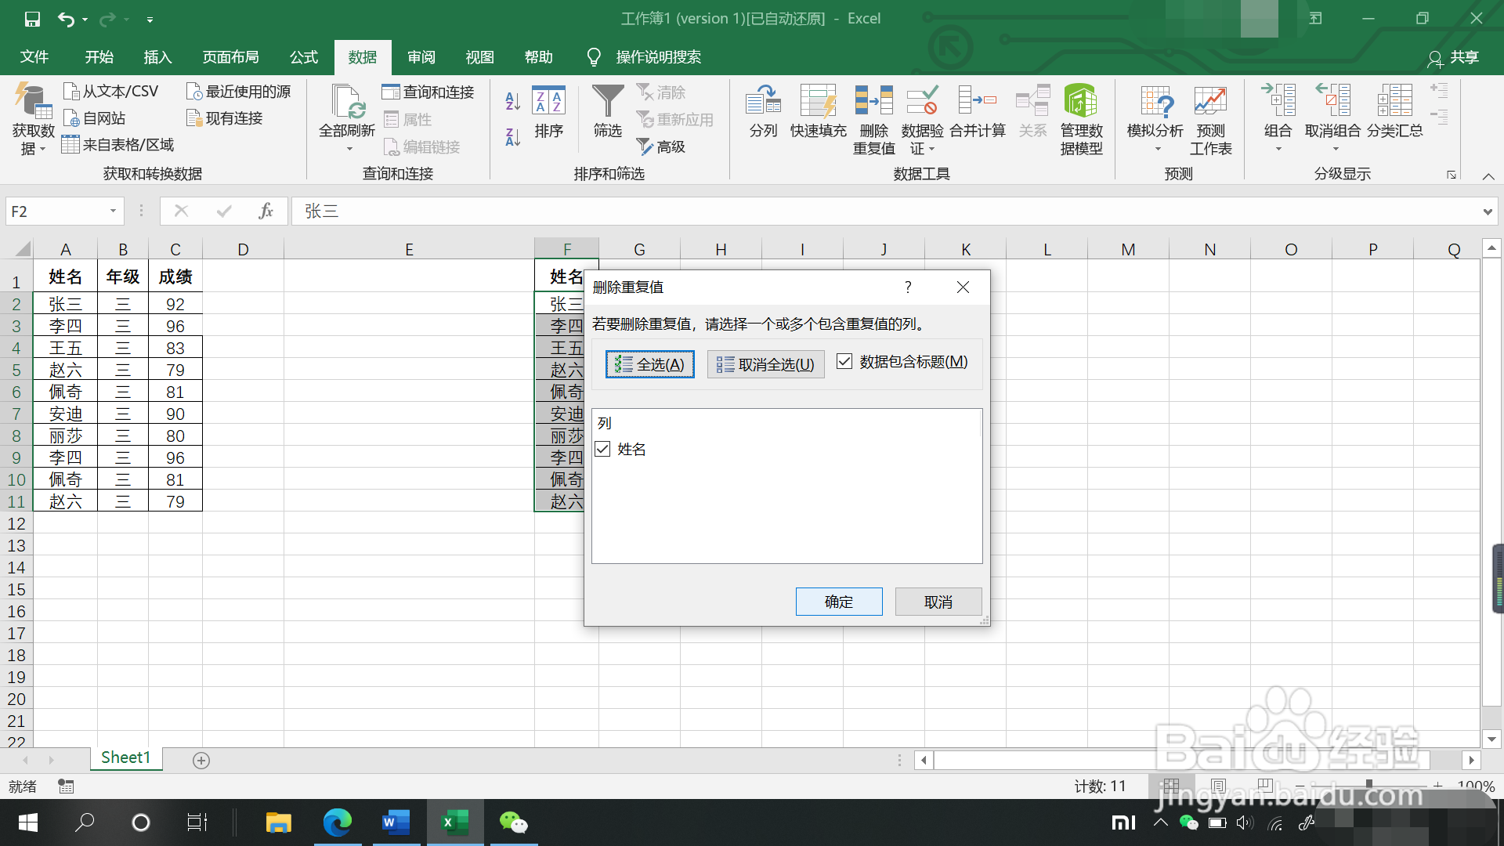Click the 取消全选 button
The width and height of the screenshot is (1504, 846).
click(x=765, y=364)
